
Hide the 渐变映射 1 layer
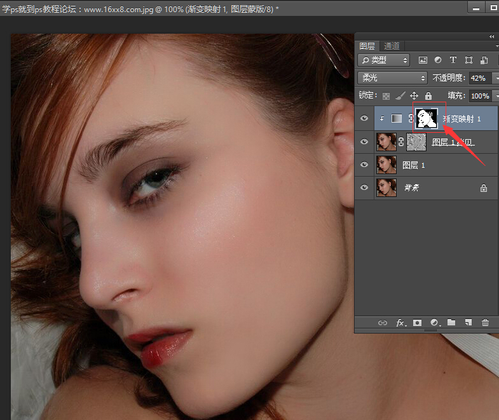[364, 118]
